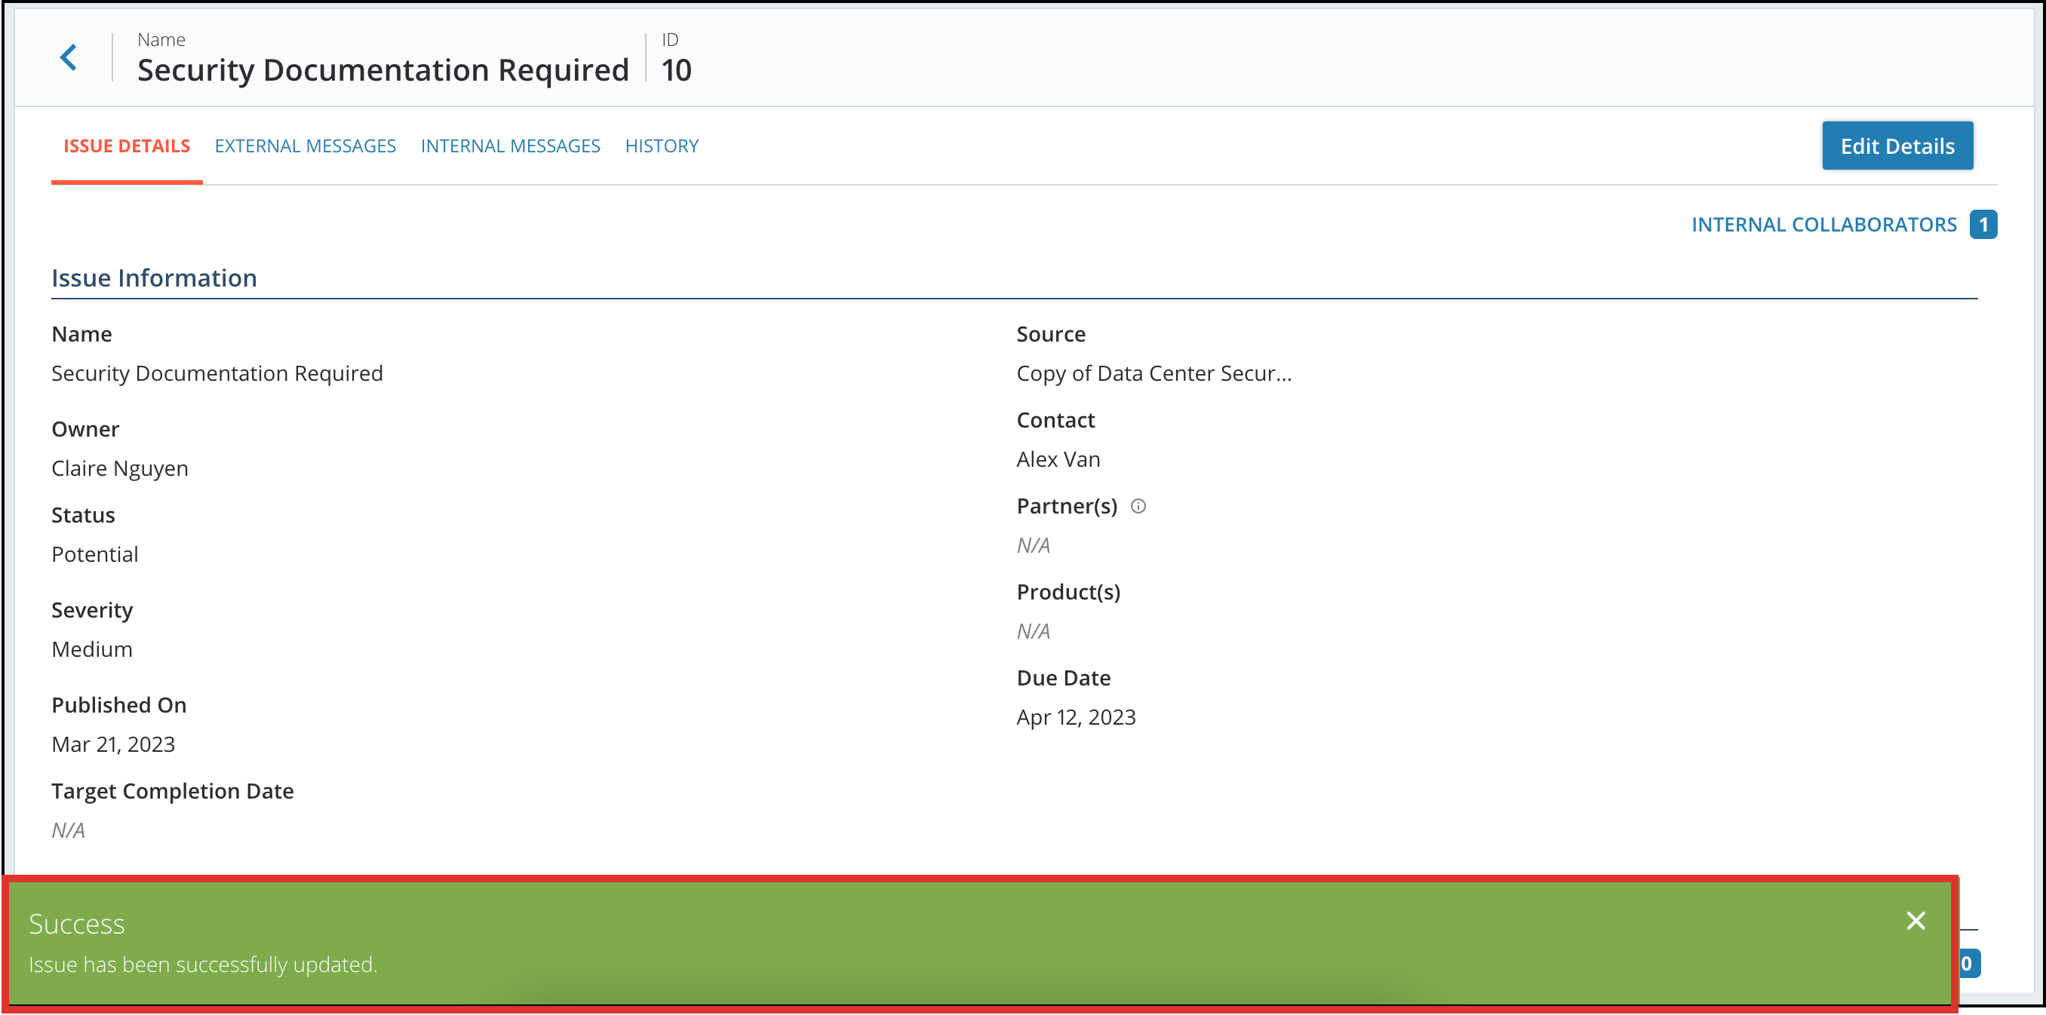Go back using the left chevron arrow
Screen dimensions: 2046x1015
pyautogui.click(x=69, y=57)
